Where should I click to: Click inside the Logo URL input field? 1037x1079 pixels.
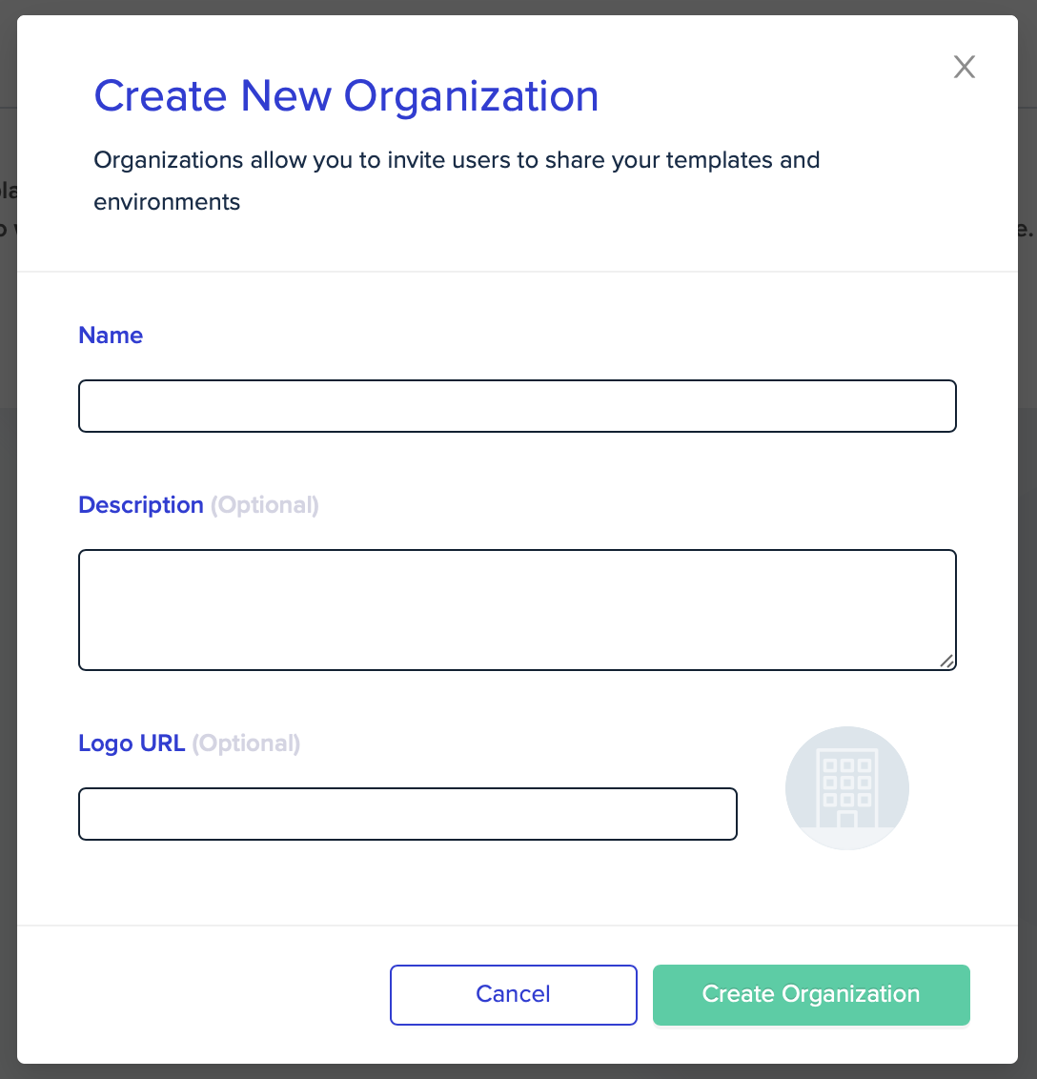[x=408, y=814]
